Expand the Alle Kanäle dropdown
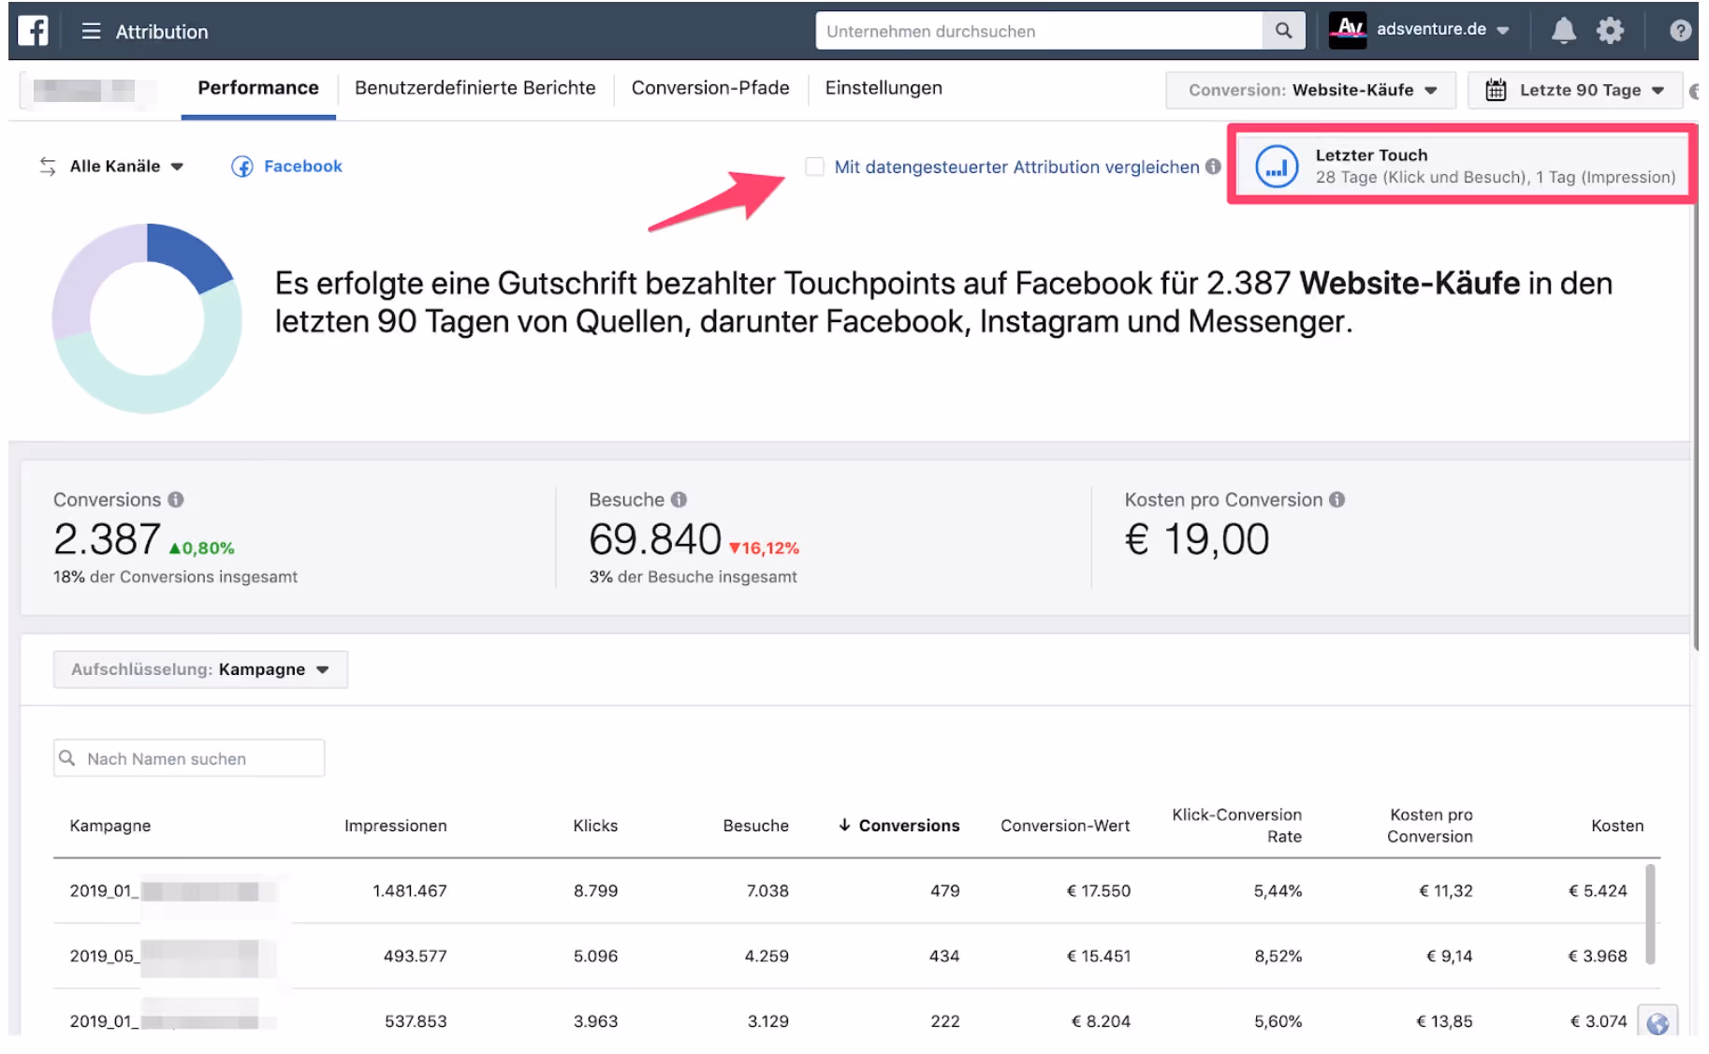 pyautogui.click(x=125, y=167)
